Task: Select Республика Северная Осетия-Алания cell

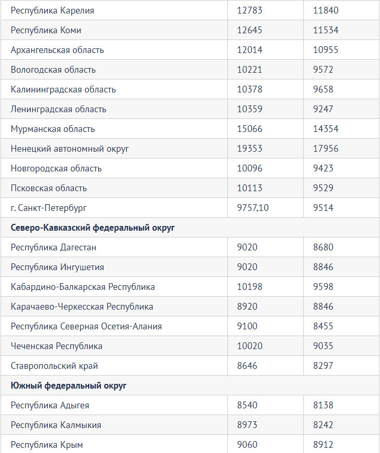Action: (86, 326)
